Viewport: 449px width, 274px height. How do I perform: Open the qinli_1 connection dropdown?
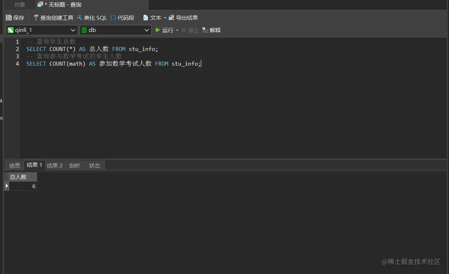coord(42,30)
